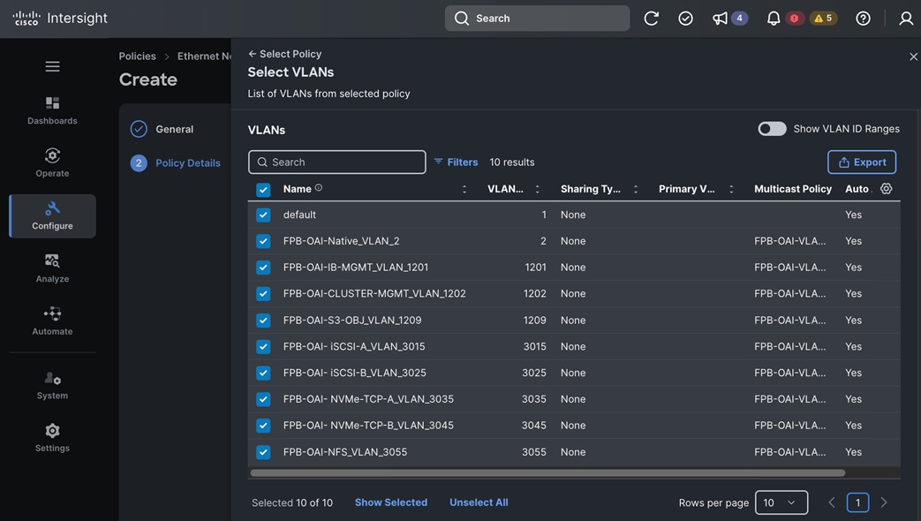Click the horizontal table scrollbar
The width and height of the screenshot is (921, 521).
547,472
